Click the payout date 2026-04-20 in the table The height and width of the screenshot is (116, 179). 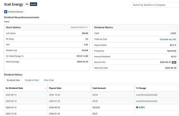coord(54,107)
